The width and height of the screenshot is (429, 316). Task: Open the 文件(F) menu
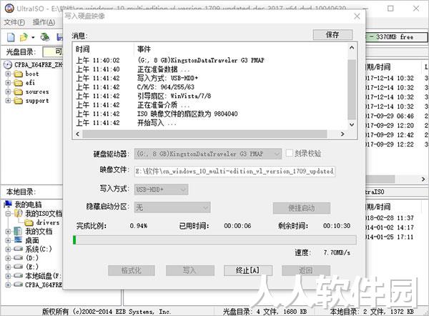14,22
